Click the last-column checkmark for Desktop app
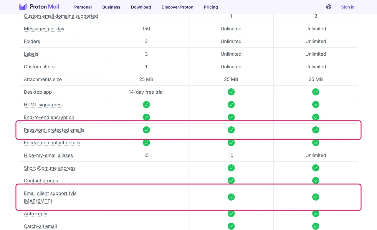Image resolution: width=377 pixels, height=230 pixels. pos(316,92)
